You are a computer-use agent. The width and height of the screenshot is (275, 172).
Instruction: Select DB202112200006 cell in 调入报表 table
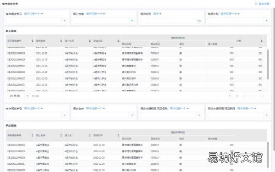(16, 72)
